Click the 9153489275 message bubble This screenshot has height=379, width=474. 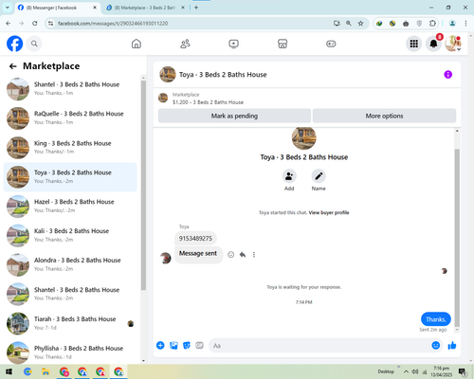[195, 239]
